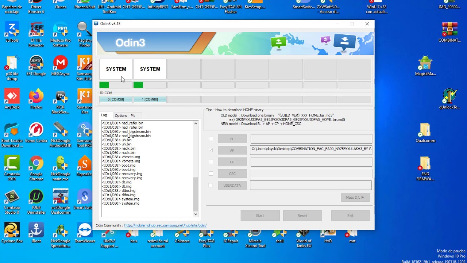Click the Exit button in Odin3

tap(350, 216)
